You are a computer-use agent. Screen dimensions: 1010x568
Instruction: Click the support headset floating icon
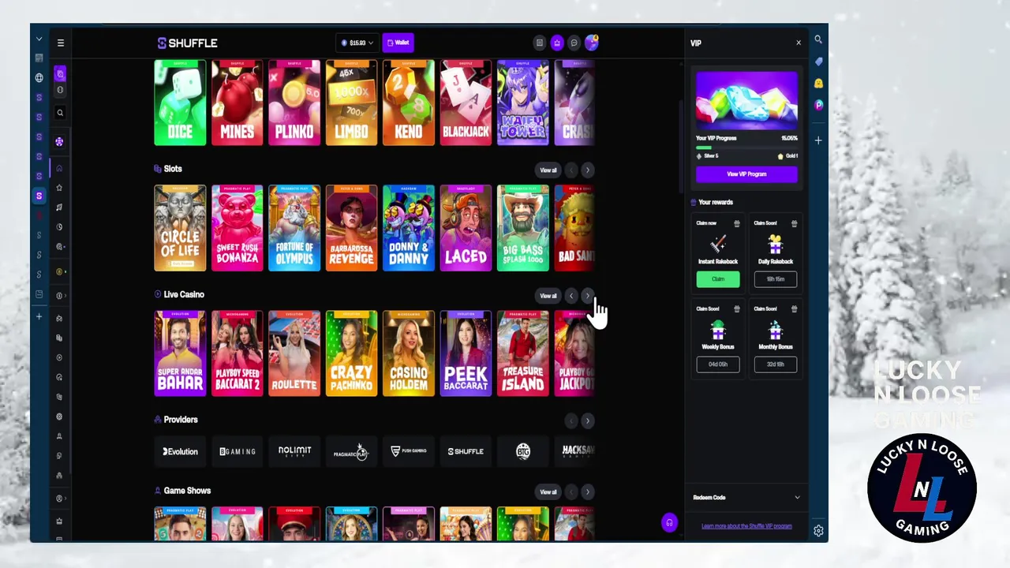coord(669,522)
